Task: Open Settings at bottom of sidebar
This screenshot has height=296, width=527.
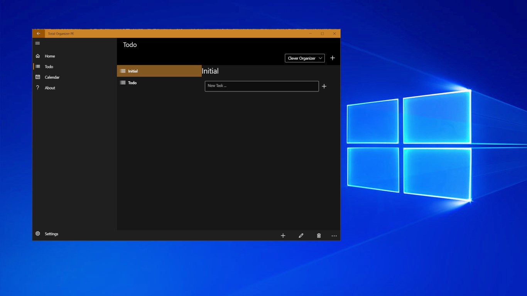Action: 74,234
